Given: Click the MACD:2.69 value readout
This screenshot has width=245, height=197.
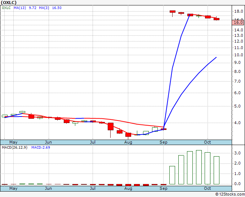Looking at the screenshot, I should [41, 148].
